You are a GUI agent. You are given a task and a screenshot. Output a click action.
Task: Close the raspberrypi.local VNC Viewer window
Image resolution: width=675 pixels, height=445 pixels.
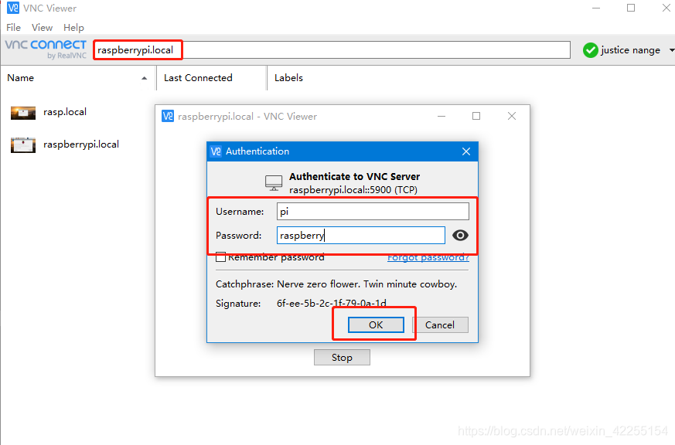click(x=511, y=116)
